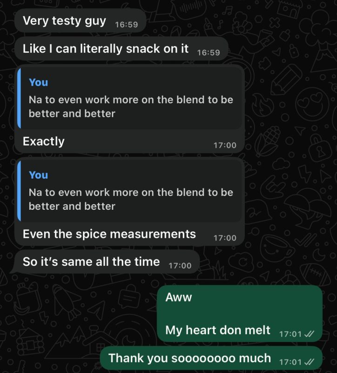The height and width of the screenshot is (373, 337).
Task: Click the 17:01 timestamp on "My heart don melt"
Action: pyautogui.click(x=290, y=334)
